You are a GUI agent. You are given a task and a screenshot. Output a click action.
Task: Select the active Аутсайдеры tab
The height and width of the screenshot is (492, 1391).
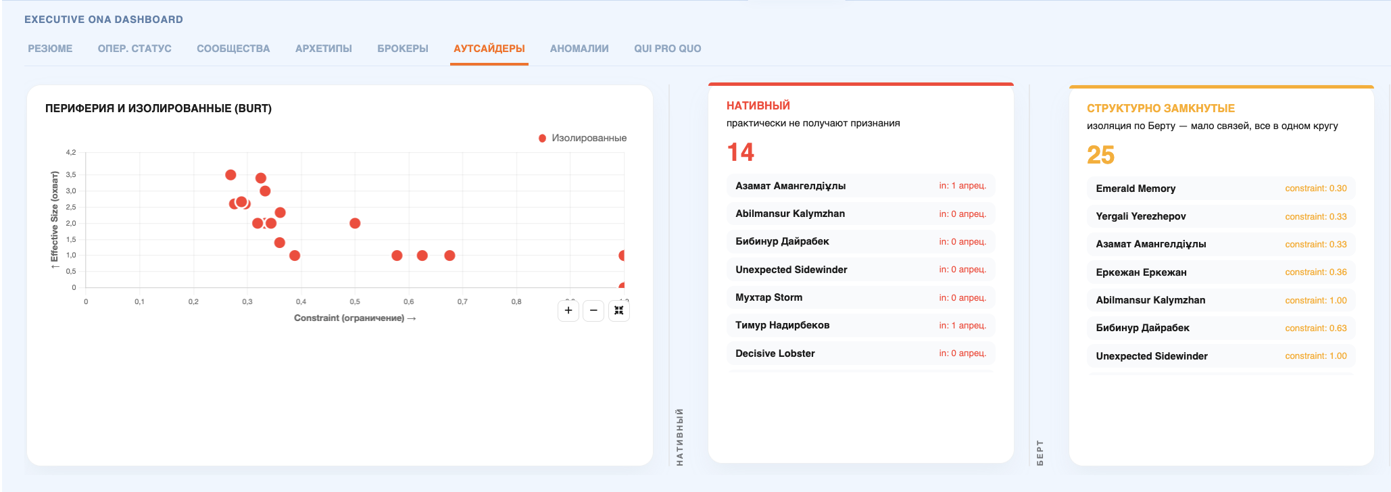pyautogui.click(x=489, y=49)
